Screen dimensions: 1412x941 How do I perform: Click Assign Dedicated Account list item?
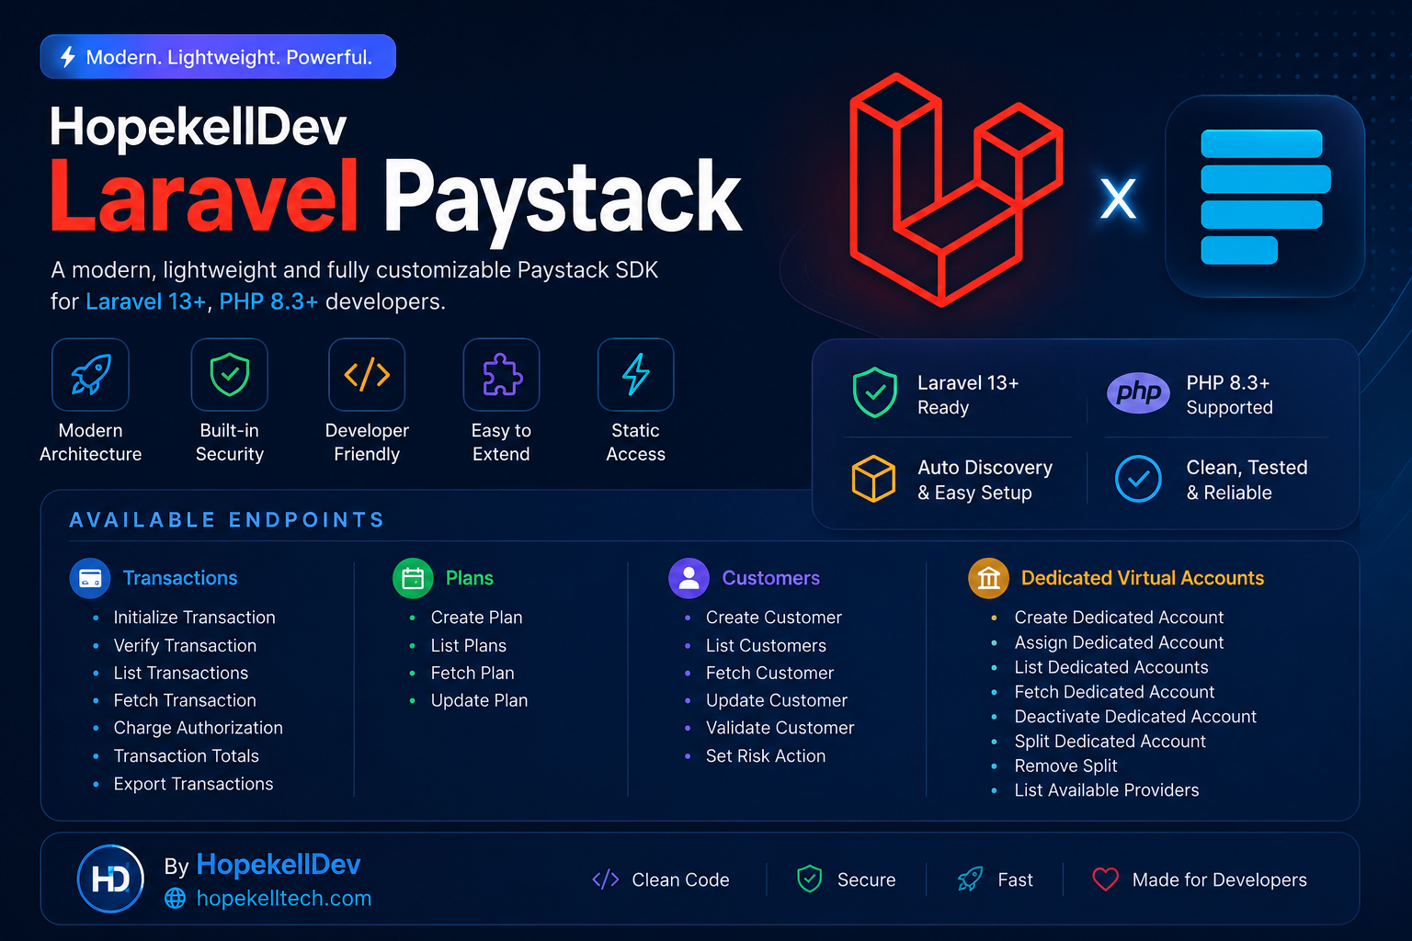1119,642
